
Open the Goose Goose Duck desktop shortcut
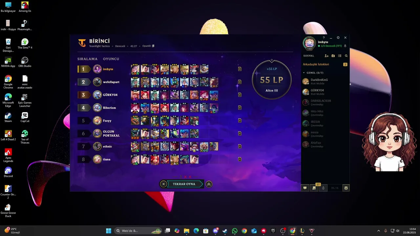point(8,211)
